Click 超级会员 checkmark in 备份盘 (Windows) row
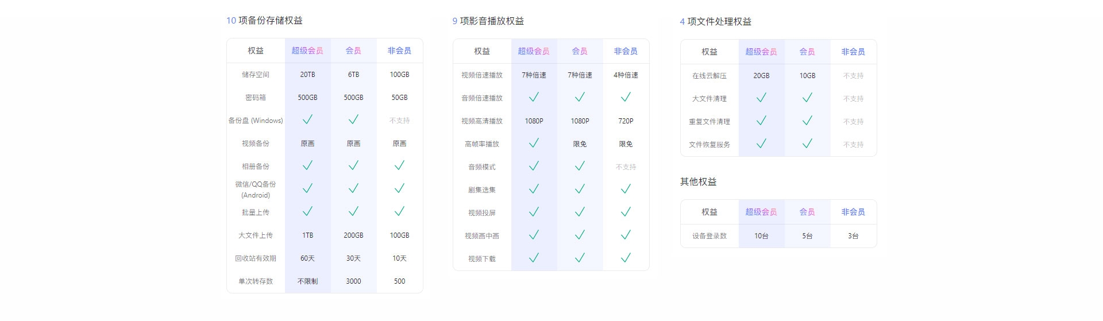The height and width of the screenshot is (321, 1103). coord(307,119)
